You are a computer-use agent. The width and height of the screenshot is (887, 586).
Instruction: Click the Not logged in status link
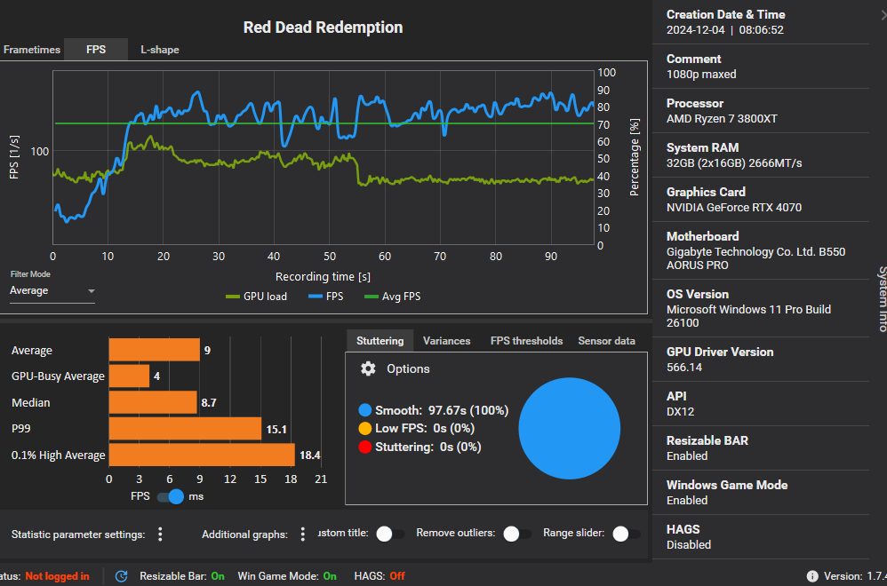tap(57, 576)
